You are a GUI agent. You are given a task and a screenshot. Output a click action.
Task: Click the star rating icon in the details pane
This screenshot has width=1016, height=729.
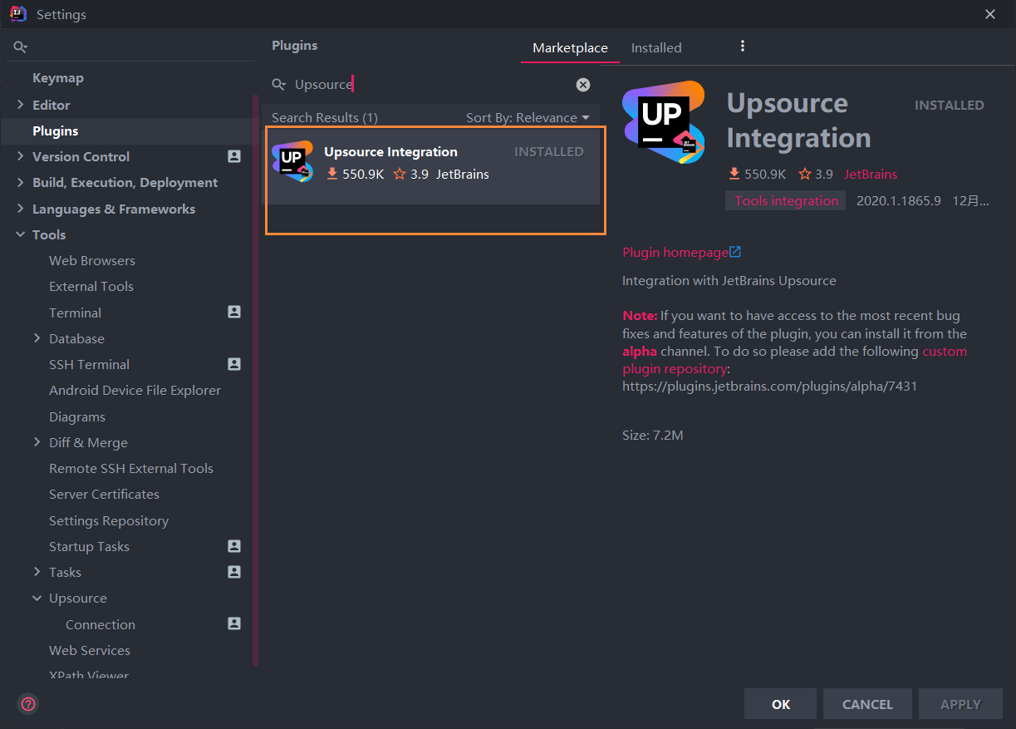click(x=805, y=174)
